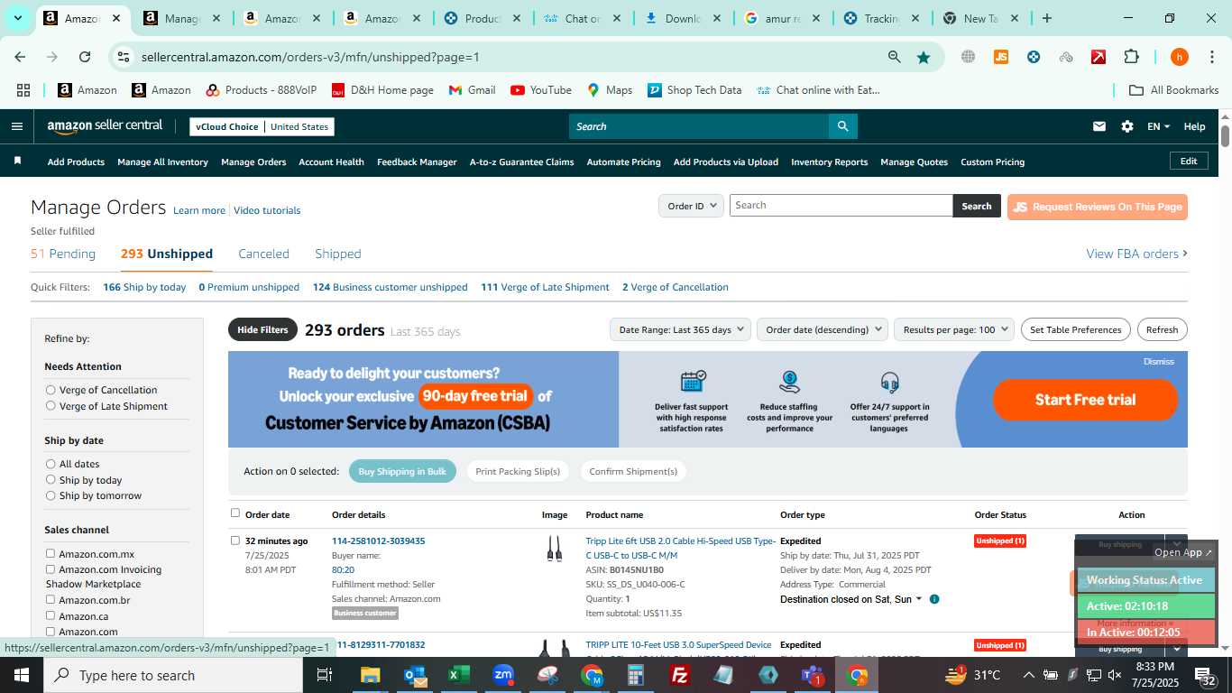1232x693 pixels.
Task: Switch to Shipped orders tab
Action: click(338, 254)
